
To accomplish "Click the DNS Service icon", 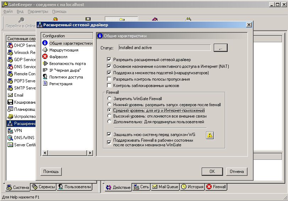I will 10,67.
